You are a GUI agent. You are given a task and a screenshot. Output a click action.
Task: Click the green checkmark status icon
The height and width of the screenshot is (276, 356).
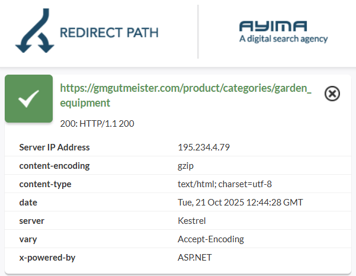pos(28,99)
